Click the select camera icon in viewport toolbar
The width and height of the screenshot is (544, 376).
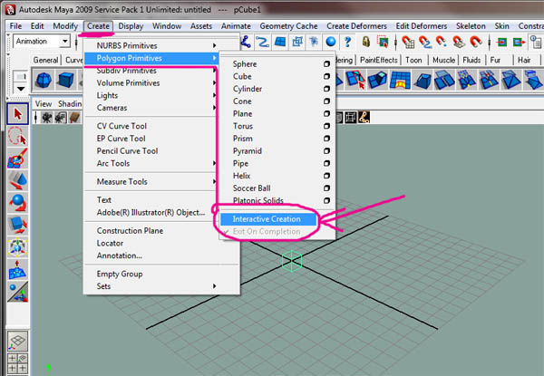point(46,118)
